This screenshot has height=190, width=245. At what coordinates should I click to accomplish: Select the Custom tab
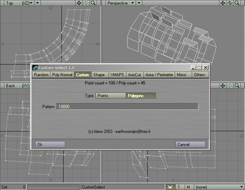[83, 75]
